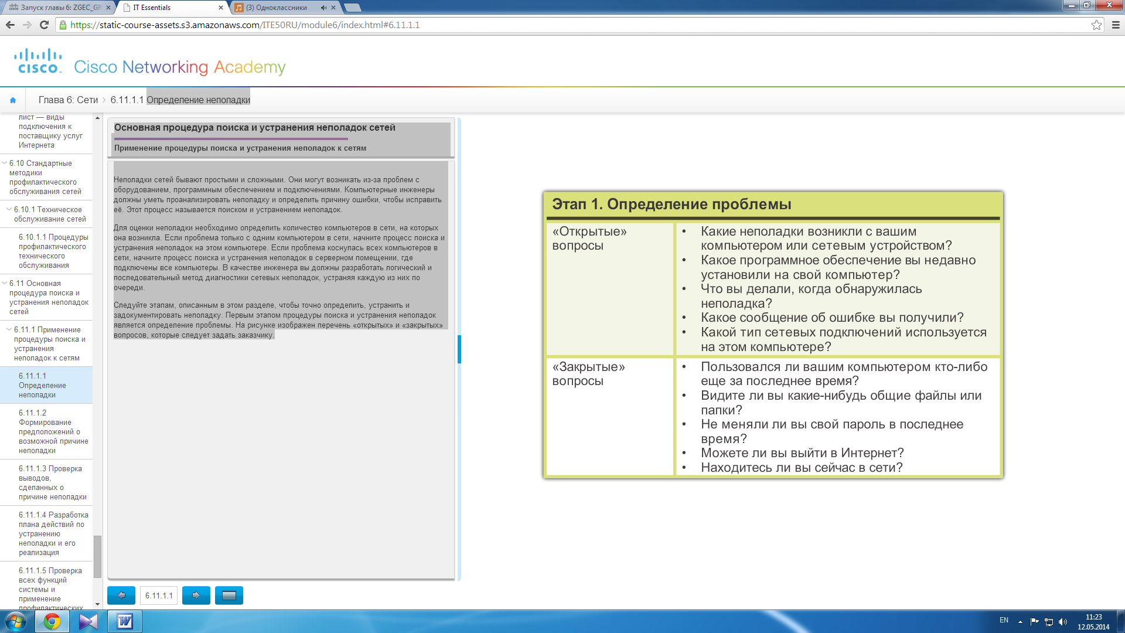Click the network icon in system tray

pos(1049,622)
